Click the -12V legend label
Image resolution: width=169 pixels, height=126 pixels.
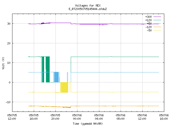tap(148, 27)
